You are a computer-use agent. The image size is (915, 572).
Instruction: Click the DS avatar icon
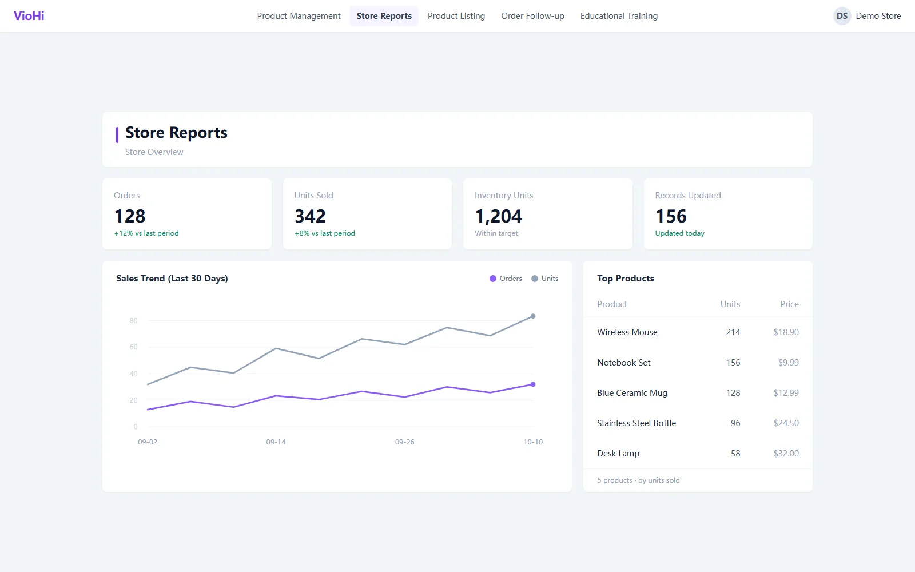pyautogui.click(x=842, y=16)
